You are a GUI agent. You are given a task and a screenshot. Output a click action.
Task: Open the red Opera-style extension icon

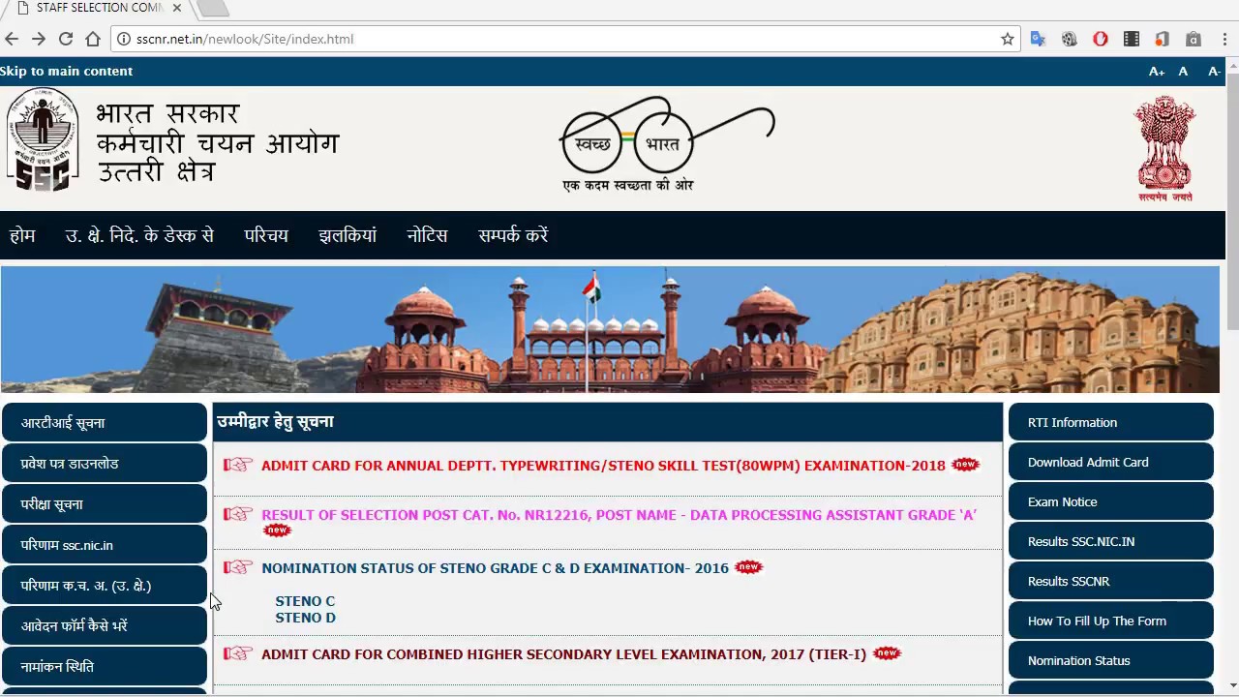[x=1101, y=39]
